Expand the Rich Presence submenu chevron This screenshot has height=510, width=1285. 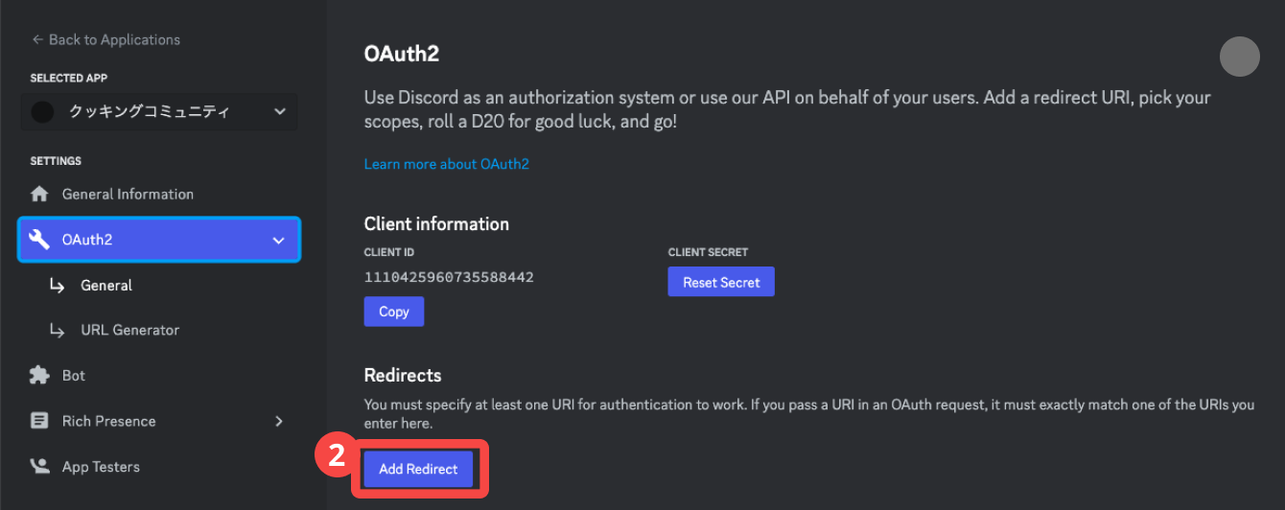[279, 421]
